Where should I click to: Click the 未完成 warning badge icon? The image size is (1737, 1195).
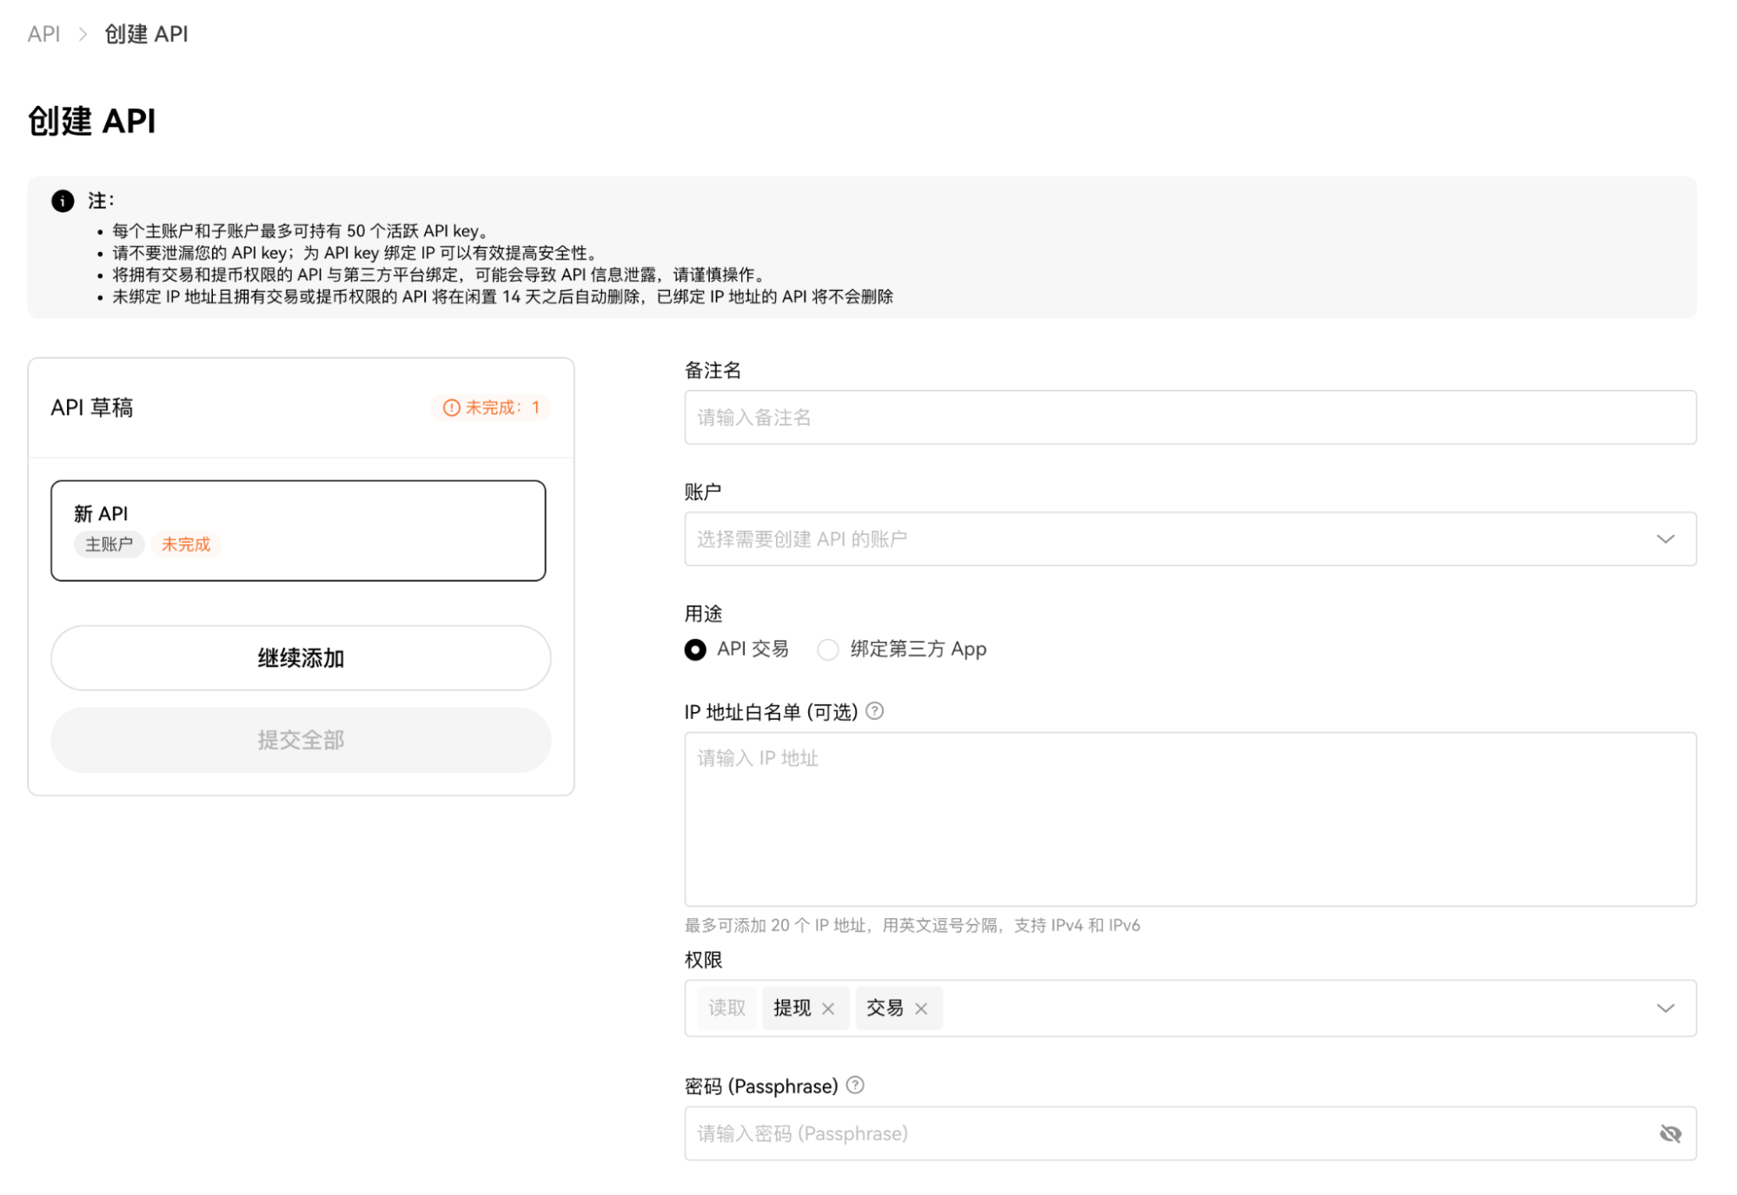click(x=451, y=407)
